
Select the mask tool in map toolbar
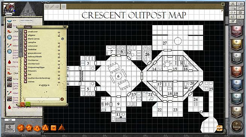(47, 6)
